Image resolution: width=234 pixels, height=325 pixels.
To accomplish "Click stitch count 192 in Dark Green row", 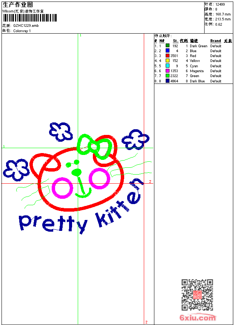I will (175, 46).
